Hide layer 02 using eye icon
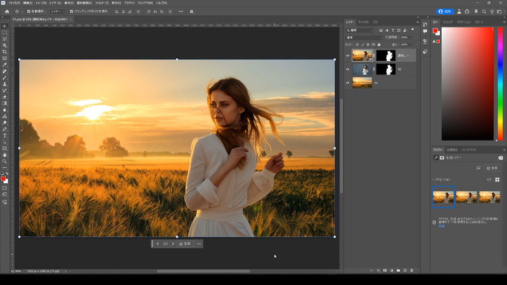This screenshot has height=285, width=507. point(347,69)
